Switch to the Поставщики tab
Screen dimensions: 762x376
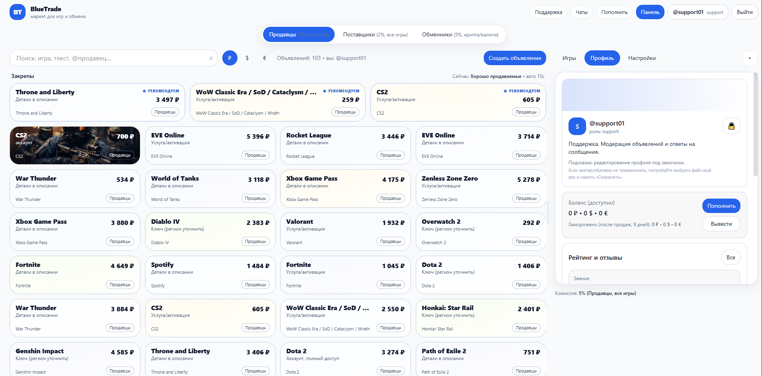[375, 35]
